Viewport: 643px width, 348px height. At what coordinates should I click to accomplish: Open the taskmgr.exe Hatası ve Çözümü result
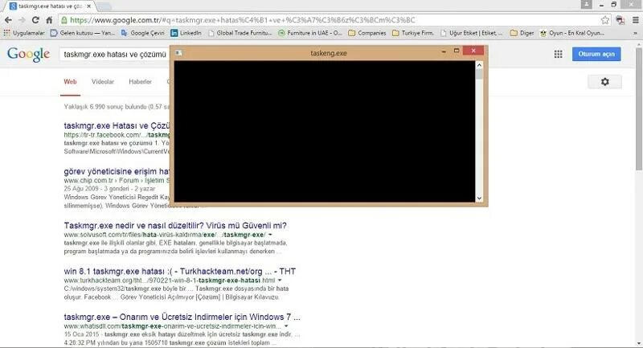[x=117, y=125]
